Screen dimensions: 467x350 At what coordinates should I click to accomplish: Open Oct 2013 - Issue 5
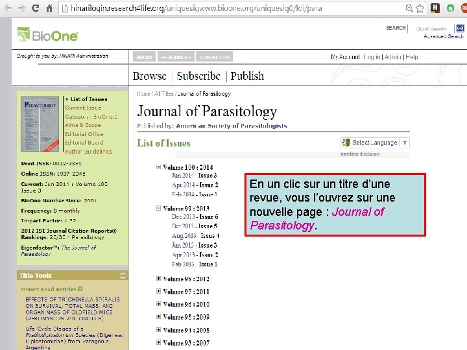(194, 226)
